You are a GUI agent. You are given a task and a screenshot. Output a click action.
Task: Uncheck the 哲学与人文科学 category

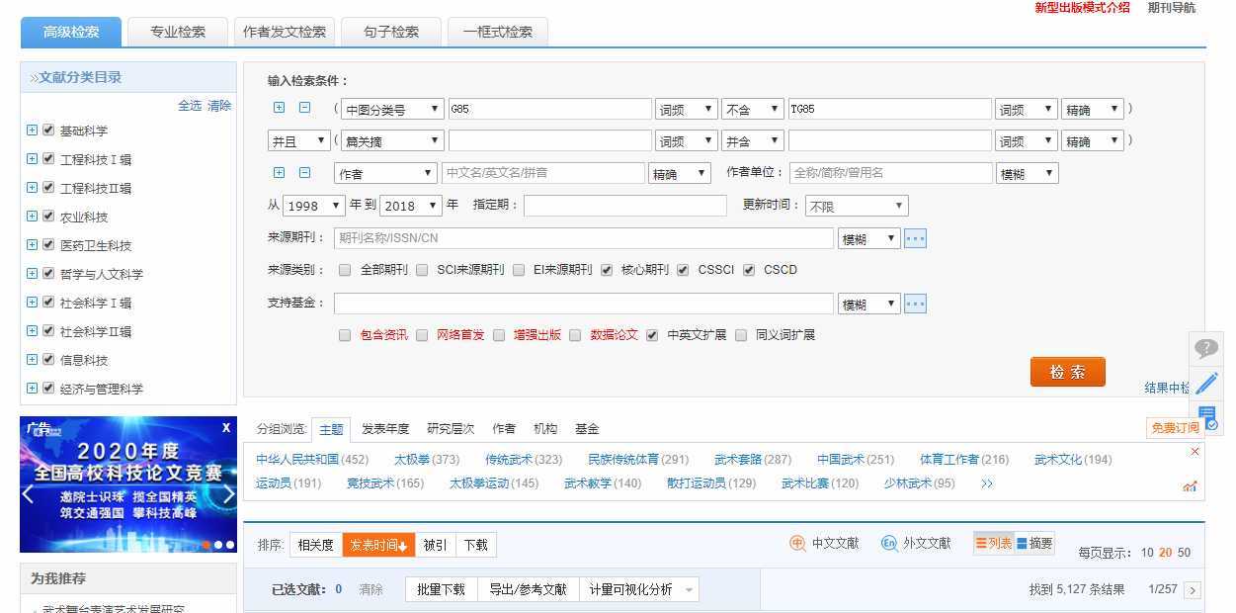pos(48,273)
